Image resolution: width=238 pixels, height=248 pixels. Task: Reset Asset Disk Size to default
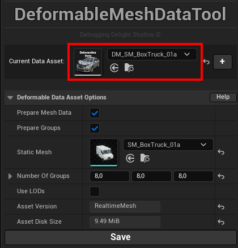click(x=221, y=222)
